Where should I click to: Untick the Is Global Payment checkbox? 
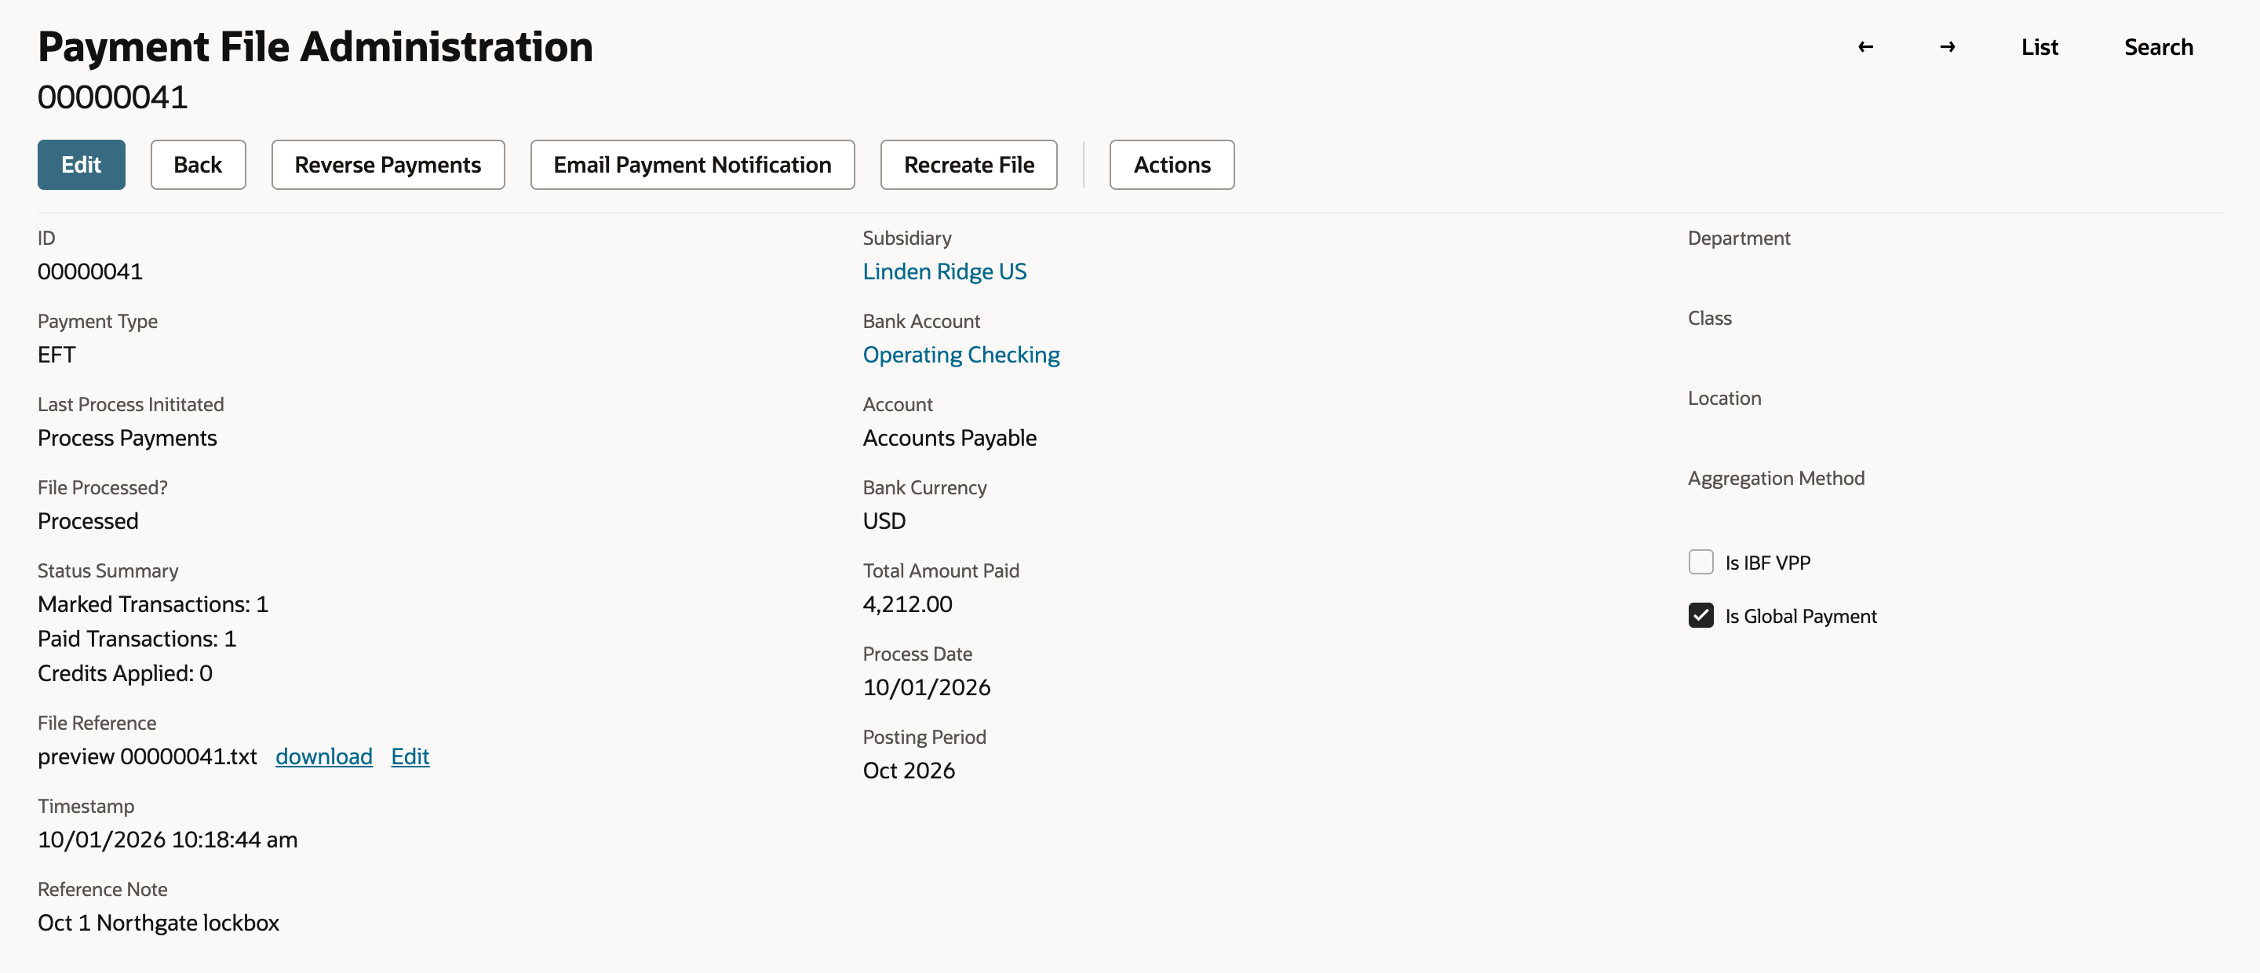click(x=1701, y=616)
